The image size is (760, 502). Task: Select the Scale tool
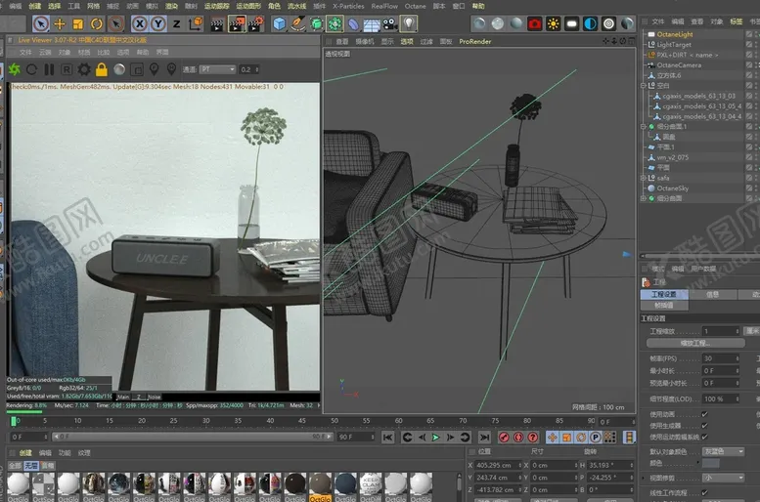77,23
